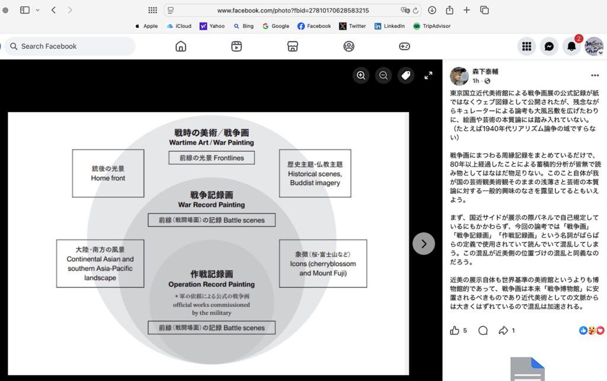Zoom out of the photo

point(384,75)
